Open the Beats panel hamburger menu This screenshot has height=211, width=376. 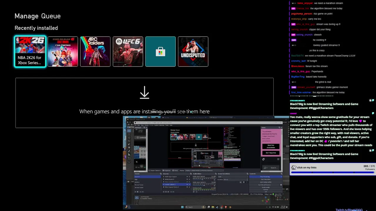click(278, 159)
